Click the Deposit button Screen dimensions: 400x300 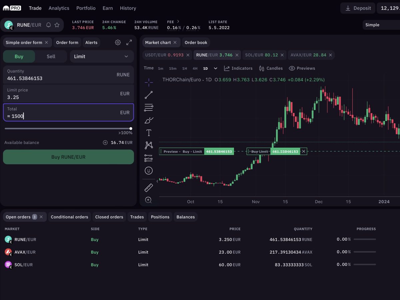[358, 8]
